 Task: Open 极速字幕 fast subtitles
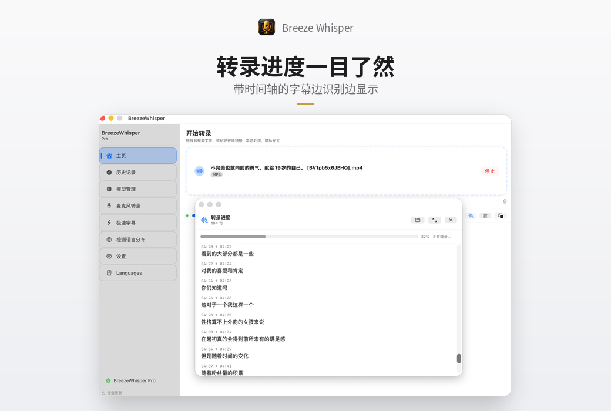138,223
